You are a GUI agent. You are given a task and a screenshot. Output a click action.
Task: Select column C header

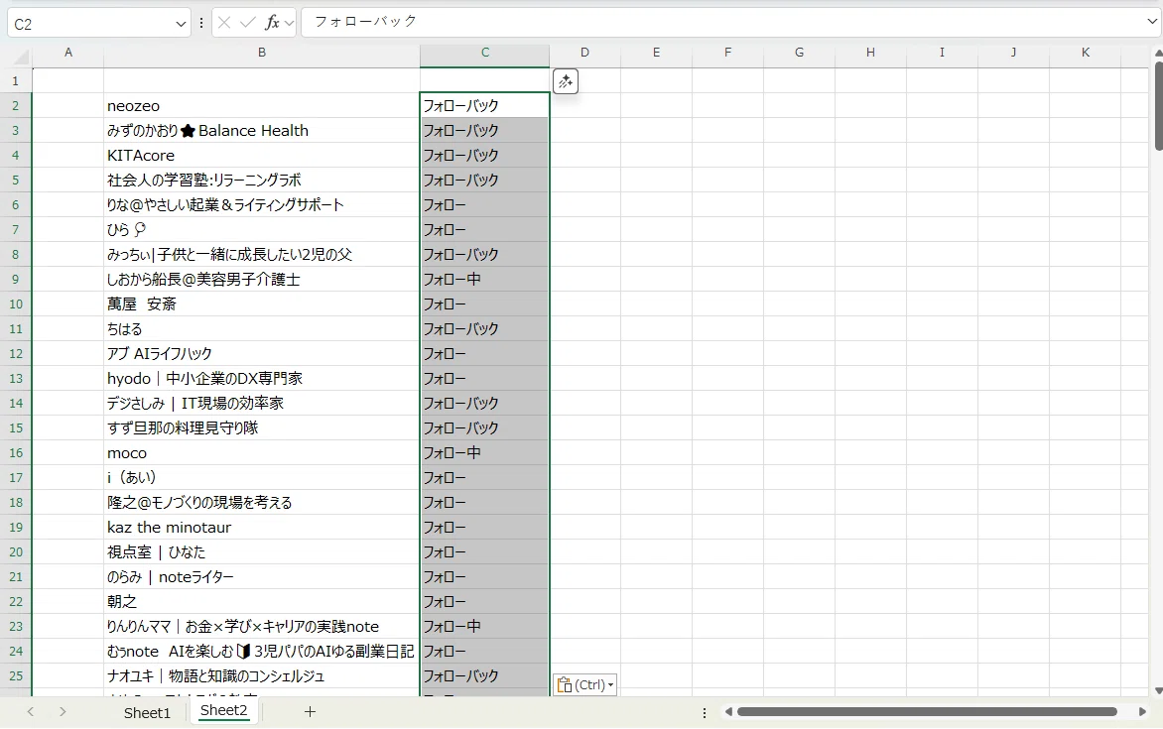(485, 53)
